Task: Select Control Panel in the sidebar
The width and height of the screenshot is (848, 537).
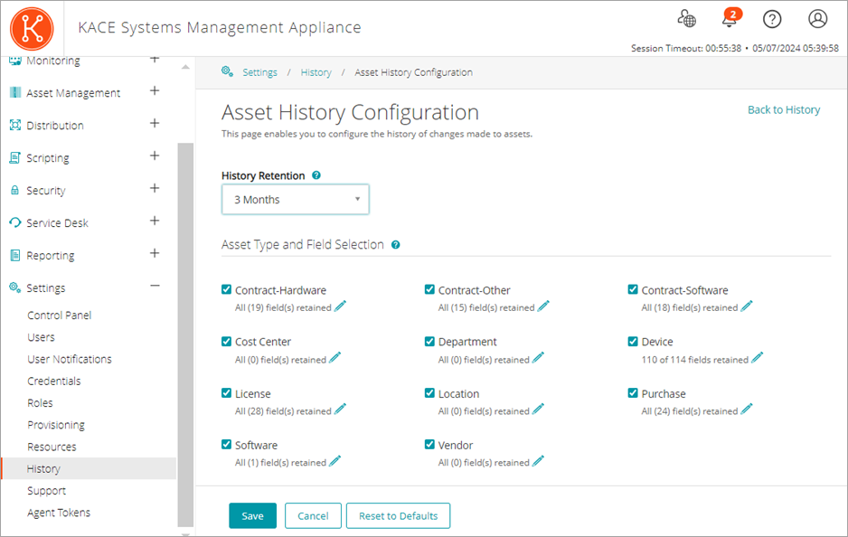Action: pos(59,315)
